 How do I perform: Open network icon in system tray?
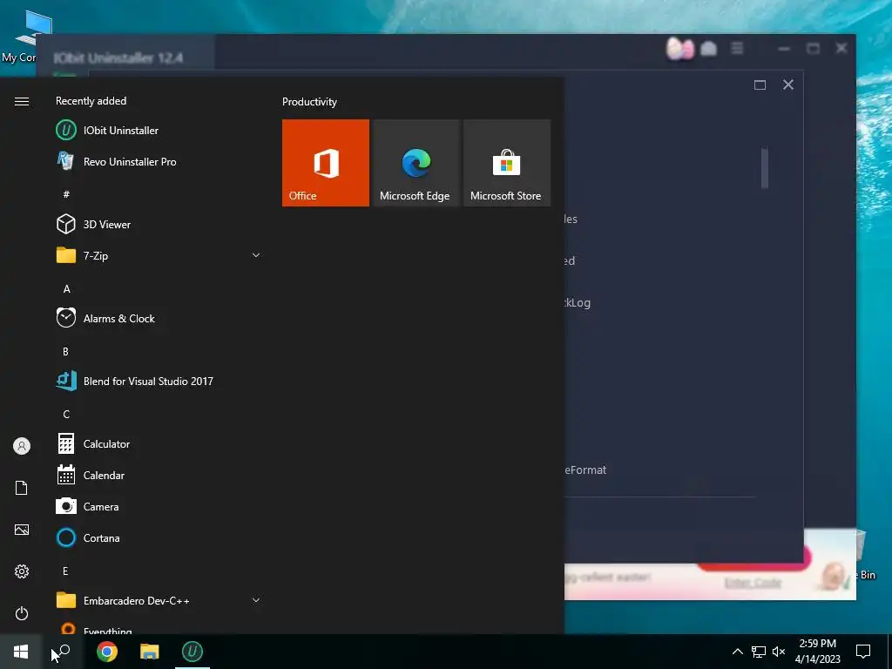point(759,652)
